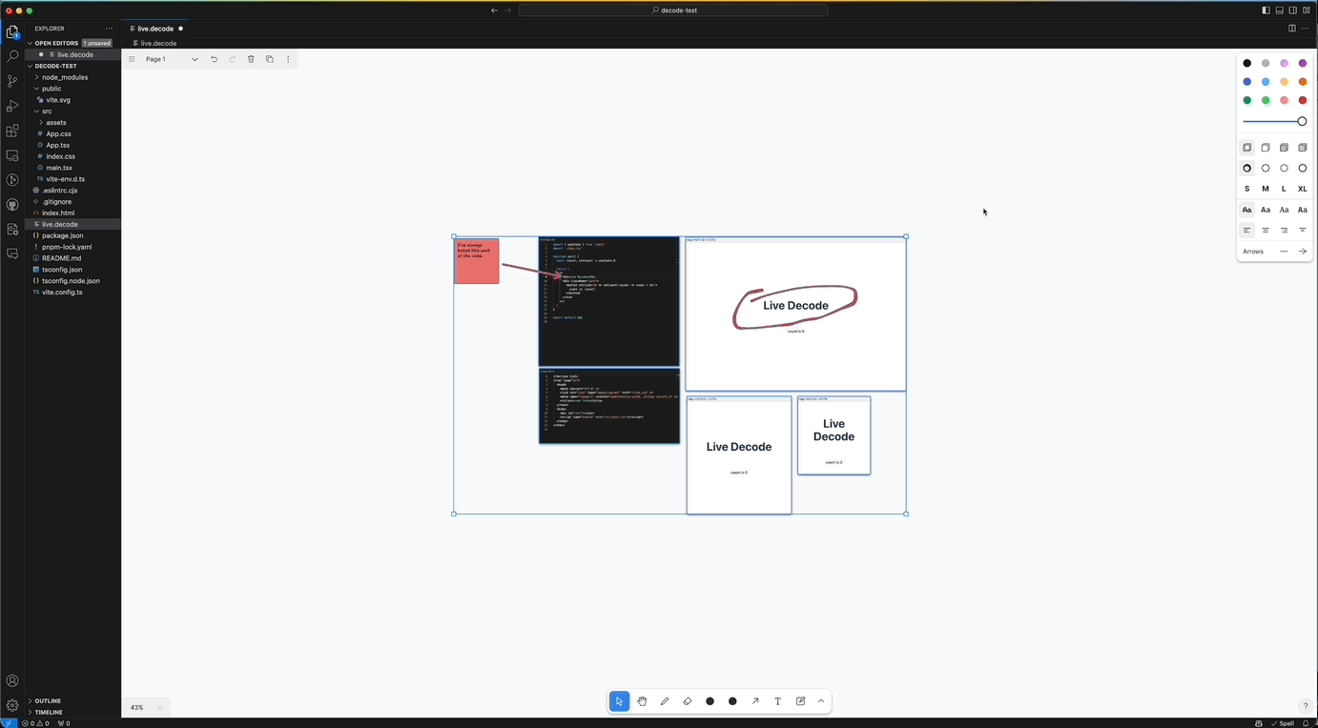Open the Manage gear in activity bar

[12, 705]
